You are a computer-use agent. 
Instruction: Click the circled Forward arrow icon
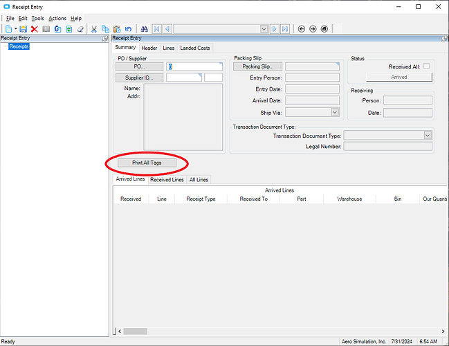pos(313,29)
